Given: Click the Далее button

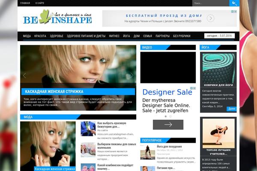Looking at the screenshot, I should (231, 109).
